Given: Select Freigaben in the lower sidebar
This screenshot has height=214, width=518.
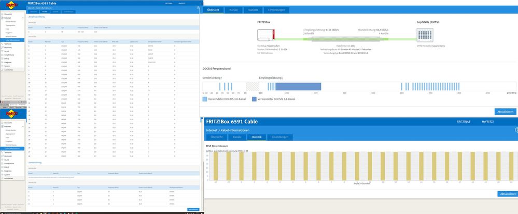Looking at the screenshot, I should (x=9, y=141).
